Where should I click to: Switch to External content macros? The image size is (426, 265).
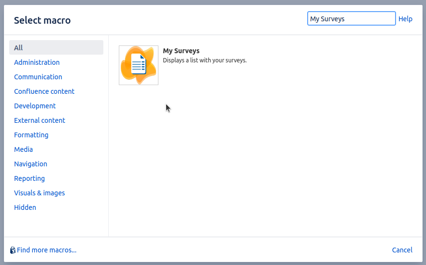click(40, 120)
